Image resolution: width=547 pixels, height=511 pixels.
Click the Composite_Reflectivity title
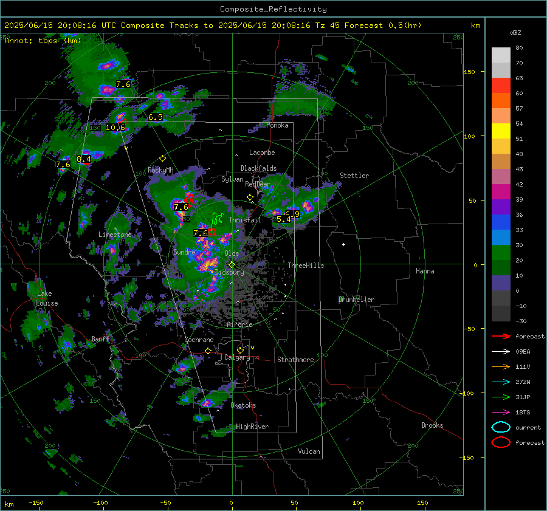(x=273, y=9)
